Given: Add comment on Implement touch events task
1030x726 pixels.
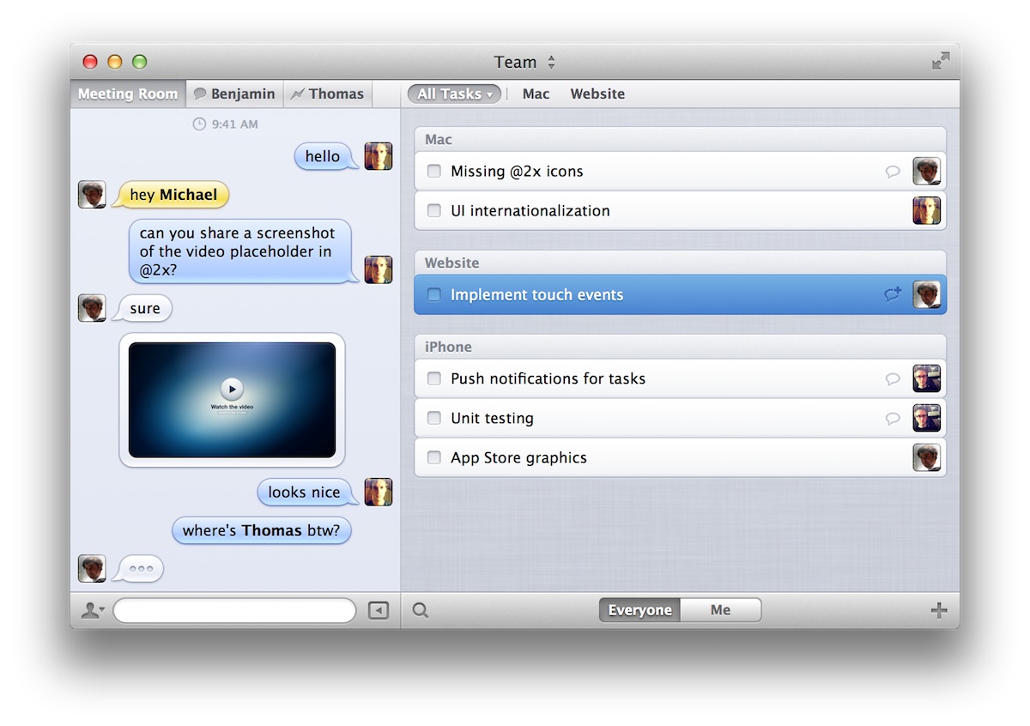Looking at the screenshot, I should (x=893, y=294).
